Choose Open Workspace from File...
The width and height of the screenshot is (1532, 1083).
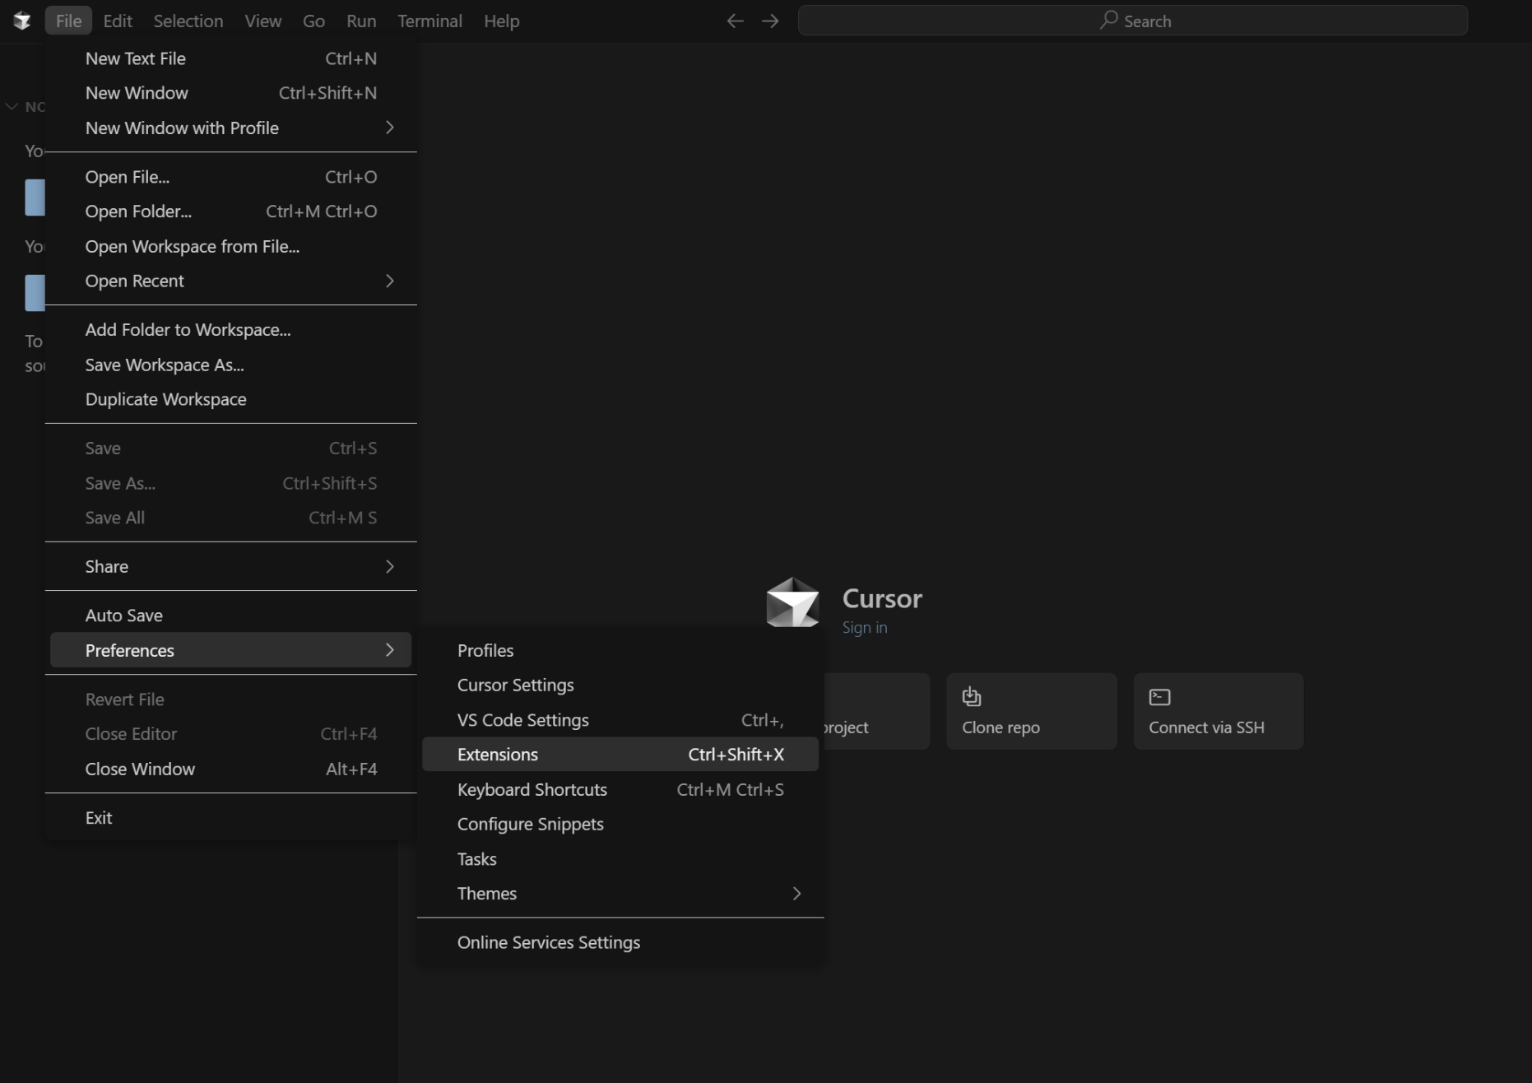pos(230,246)
